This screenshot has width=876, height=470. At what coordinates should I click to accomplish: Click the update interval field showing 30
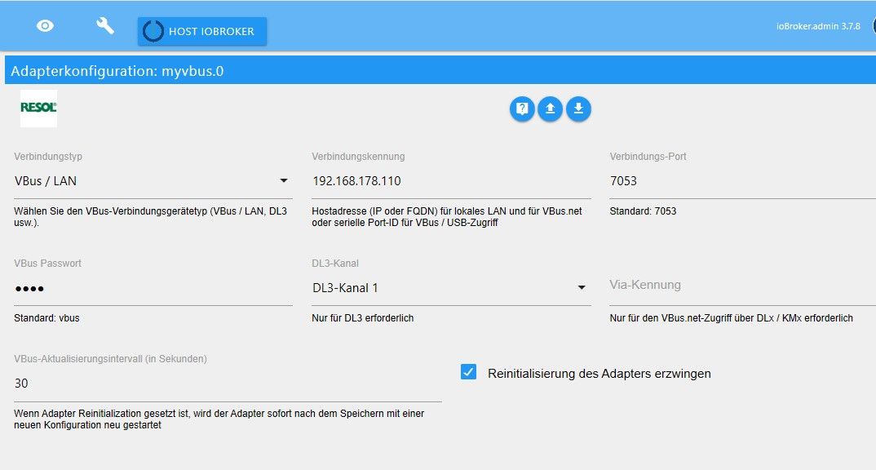point(228,384)
